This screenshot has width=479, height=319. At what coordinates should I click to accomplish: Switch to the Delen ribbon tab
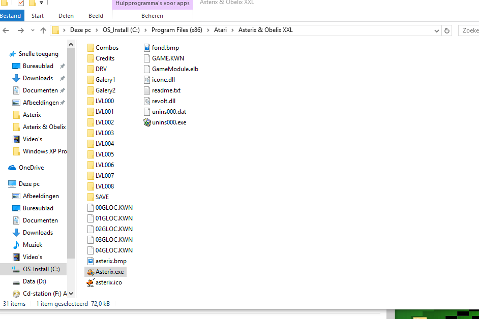[66, 16]
